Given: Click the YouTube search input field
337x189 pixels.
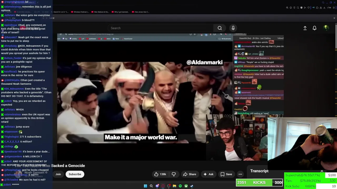Looking at the screenshot, I should coord(160,28).
